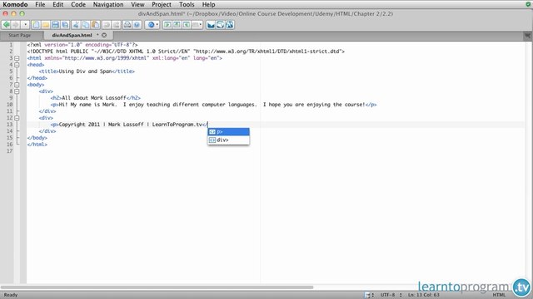Click the forward navigation arrow
The width and height of the screenshot is (533, 299).
(x=16, y=25)
